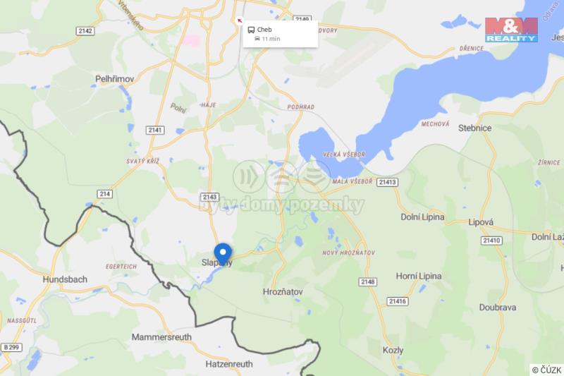Click the car icon next to 11 min

(257, 39)
